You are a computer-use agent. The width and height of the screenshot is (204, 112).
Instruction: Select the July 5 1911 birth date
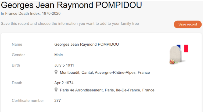point(64,65)
